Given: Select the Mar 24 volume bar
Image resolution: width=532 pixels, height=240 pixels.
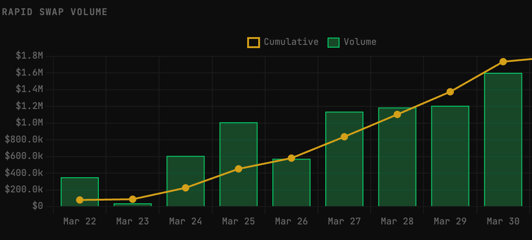Looking at the screenshot, I should pyautogui.click(x=186, y=181).
